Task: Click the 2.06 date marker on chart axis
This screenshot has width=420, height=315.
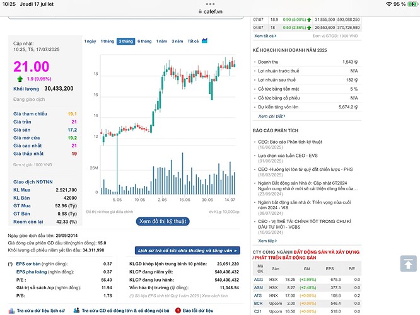Action: [x=162, y=200]
